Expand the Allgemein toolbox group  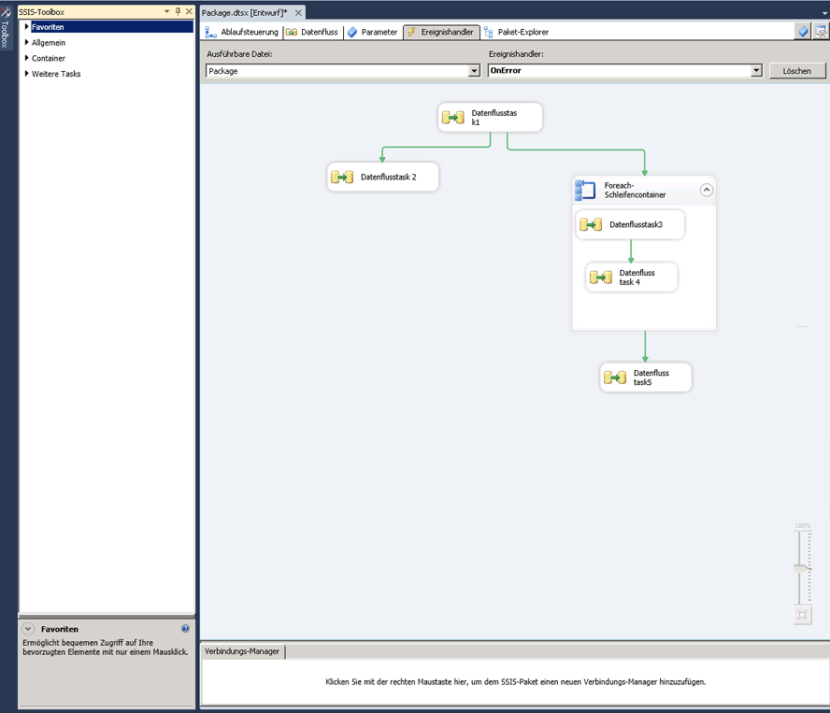[x=27, y=43]
